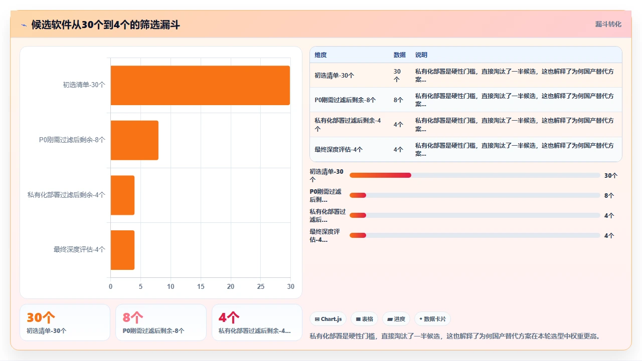
Task: Click the 8个 value beside second progress bar
Action: 609,196
